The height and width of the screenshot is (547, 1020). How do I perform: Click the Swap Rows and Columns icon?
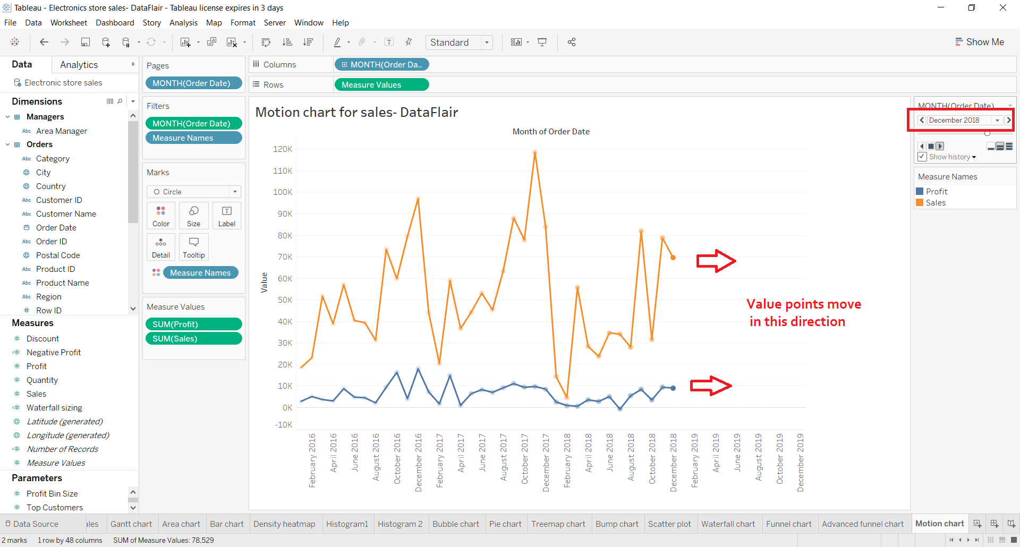[x=266, y=42]
